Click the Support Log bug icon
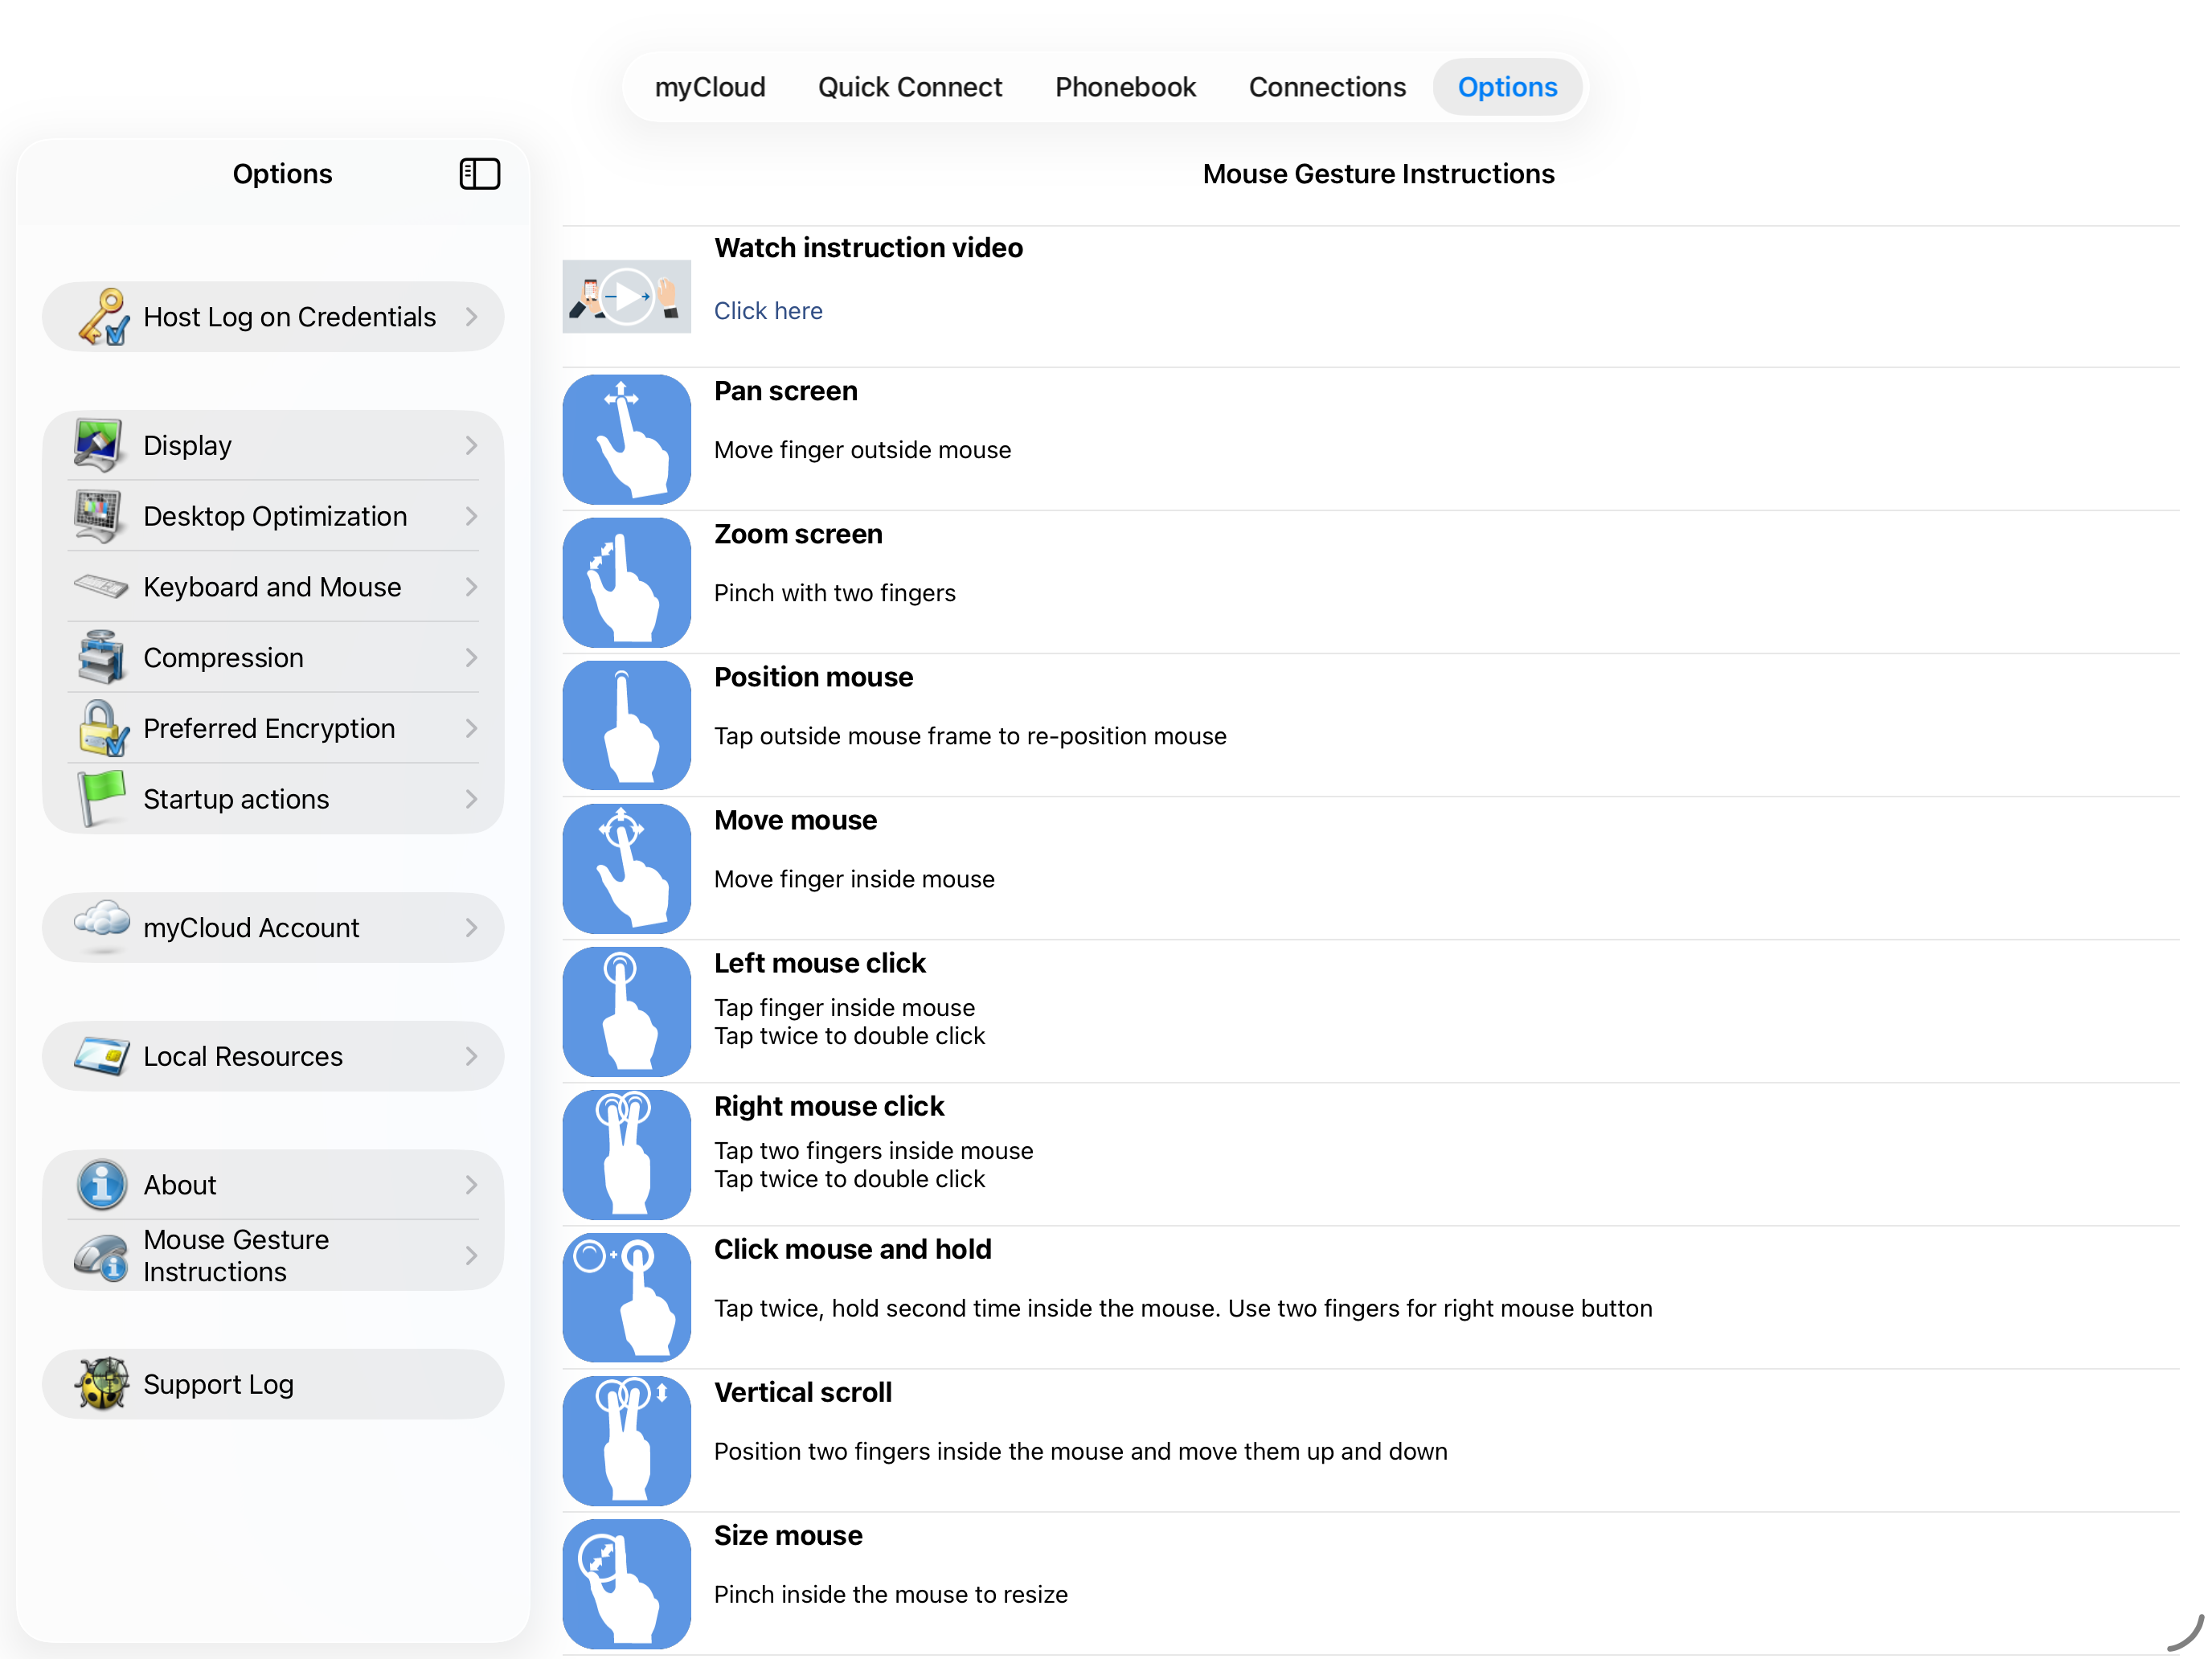Image resolution: width=2212 pixels, height=1659 pixels. click(x=102, y=1383)
